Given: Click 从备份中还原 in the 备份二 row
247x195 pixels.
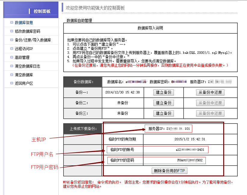Looking at the screenshot, I should [210, 103].
